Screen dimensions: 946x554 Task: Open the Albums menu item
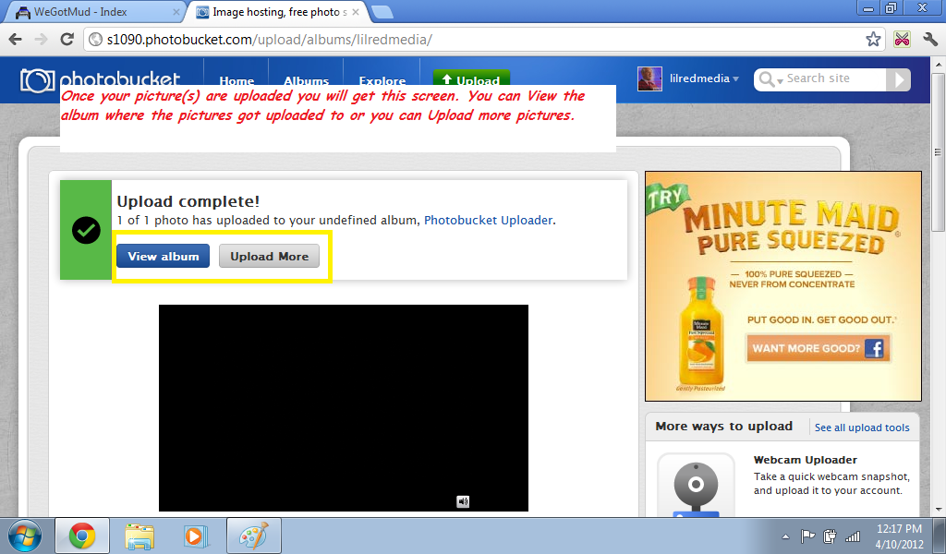point(306,81)
